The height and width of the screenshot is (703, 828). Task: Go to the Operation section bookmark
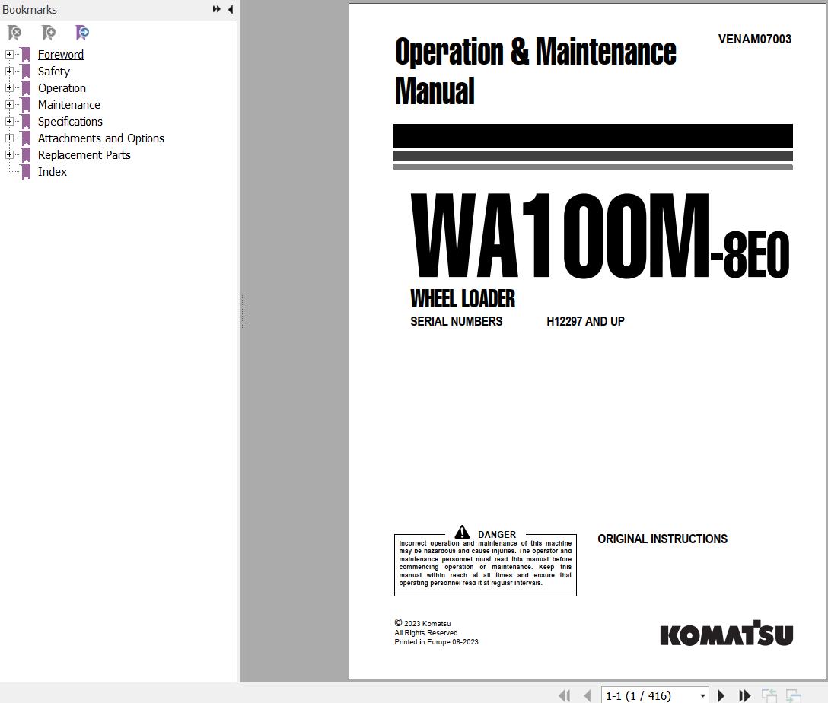62,88
